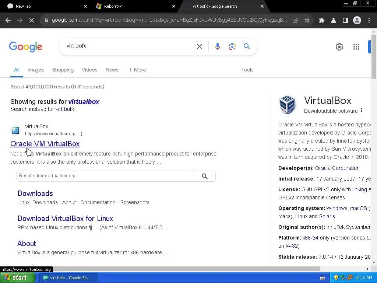Viewport: 377px width, 283px height.
Task: Click the IA-32 platform link
Action: (292, 246)
